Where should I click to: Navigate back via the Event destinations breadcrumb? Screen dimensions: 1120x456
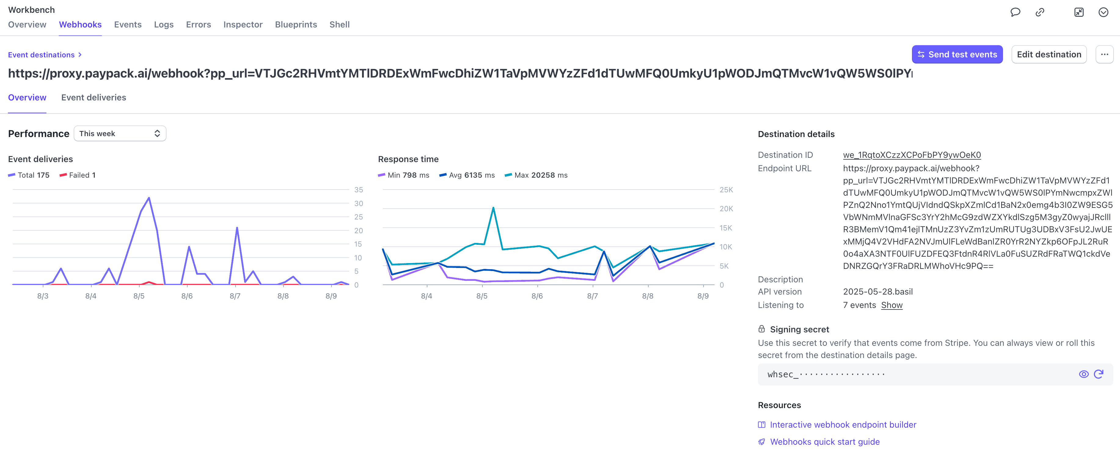[x=41, y=55]
